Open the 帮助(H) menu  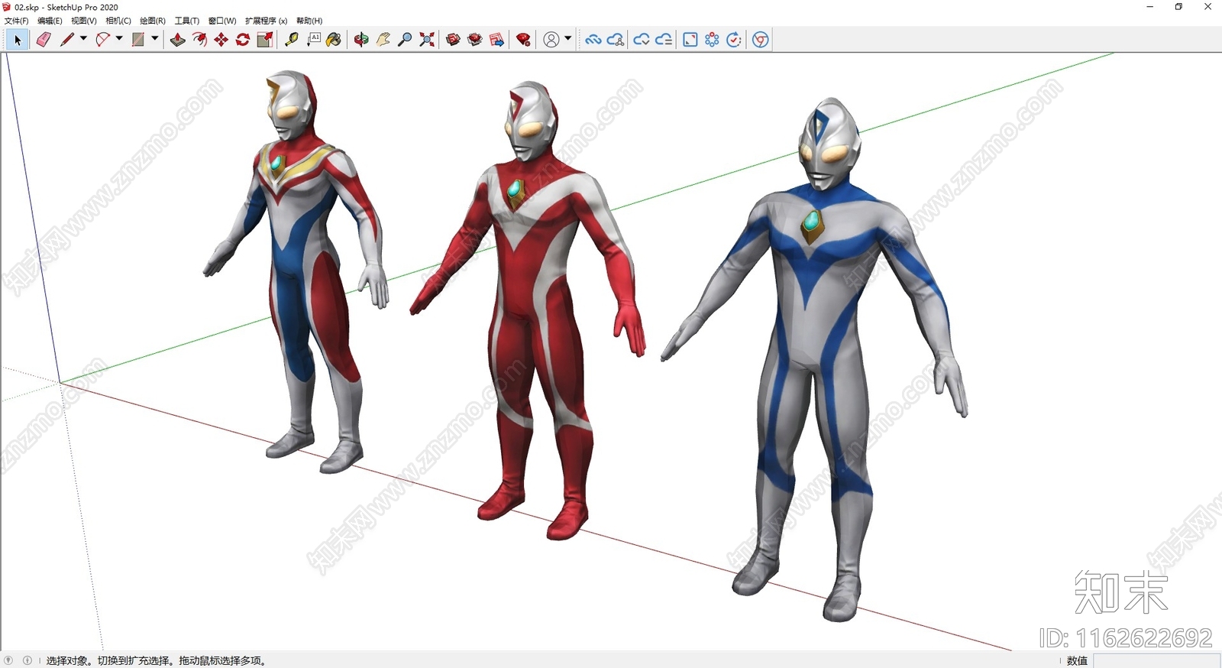click(309, 21)
